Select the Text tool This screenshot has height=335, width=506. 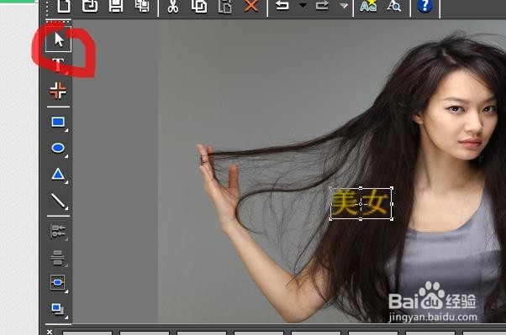(x=58, y=65)
